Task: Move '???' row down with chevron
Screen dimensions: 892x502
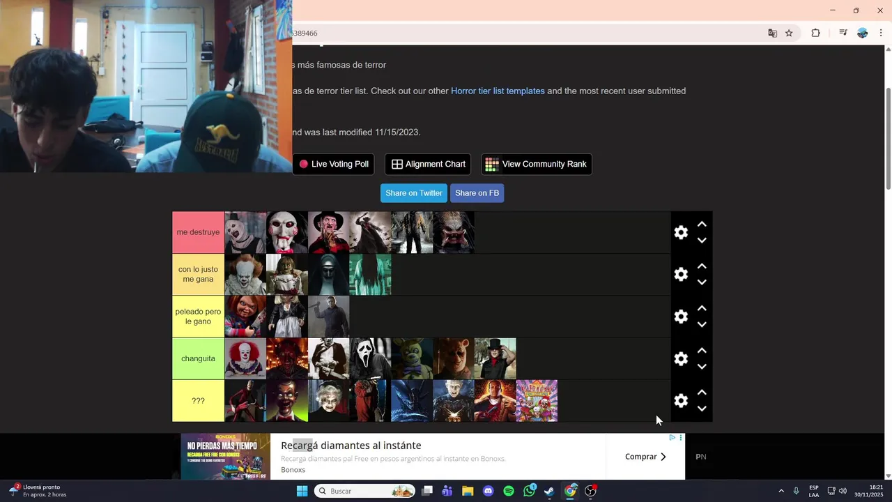Action: click(x=702, y=409)
